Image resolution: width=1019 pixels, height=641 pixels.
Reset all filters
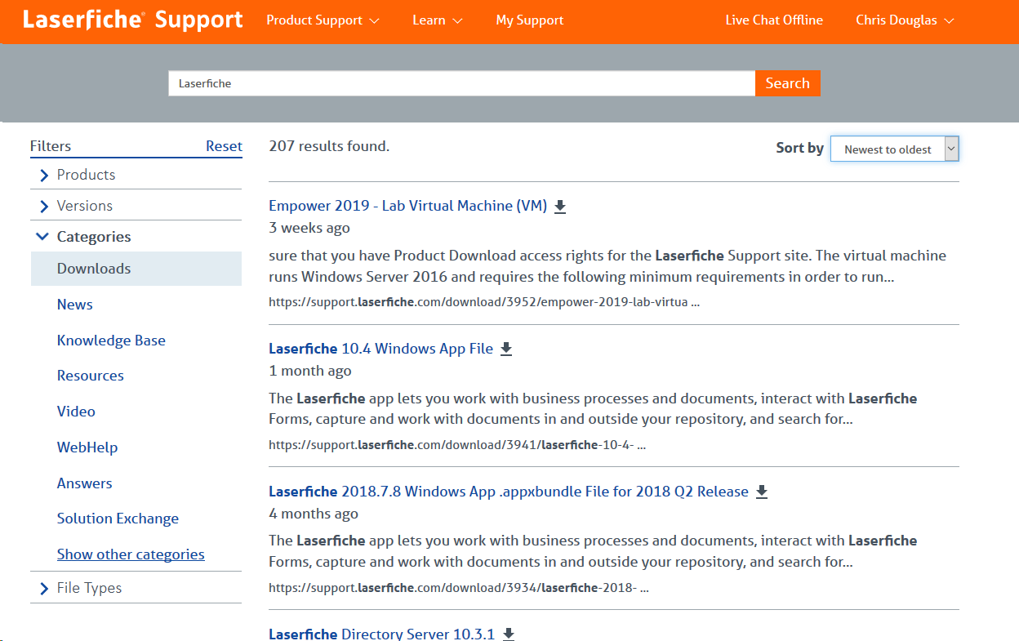224,146
